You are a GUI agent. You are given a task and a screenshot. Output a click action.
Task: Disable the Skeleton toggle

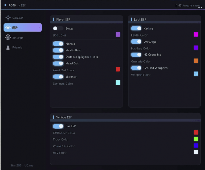pos(58,77)
